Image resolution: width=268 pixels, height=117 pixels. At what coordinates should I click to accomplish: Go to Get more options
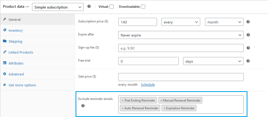(x=22, y=85)
